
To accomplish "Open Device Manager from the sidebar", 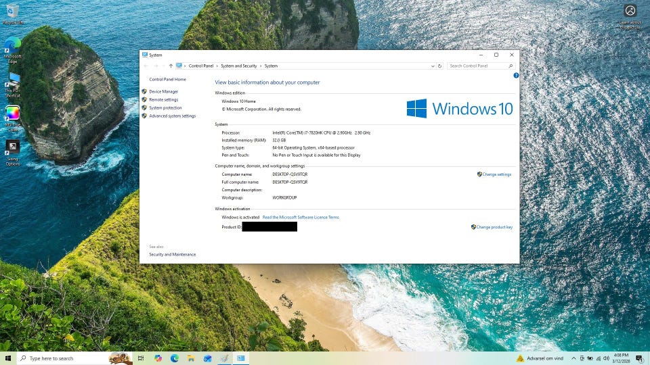I will click(x=163, y=91).
